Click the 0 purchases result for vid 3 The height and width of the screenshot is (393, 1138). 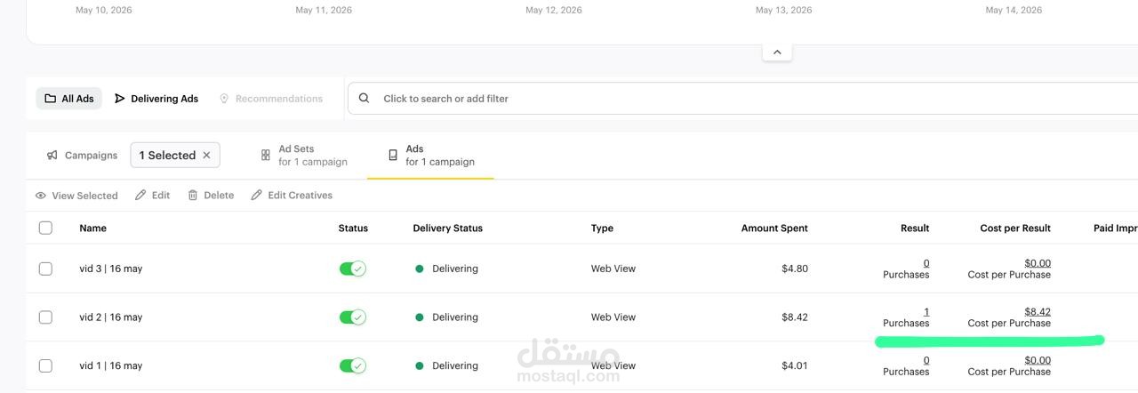pyautogui.click(x=926, y=263)
